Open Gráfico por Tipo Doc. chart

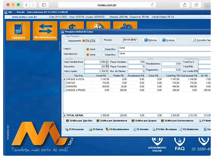pyautogui.click(x=79, y=121)
